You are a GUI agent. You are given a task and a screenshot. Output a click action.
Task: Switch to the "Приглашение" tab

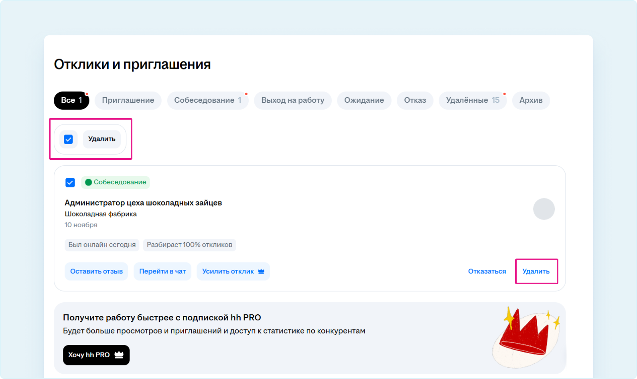(x=128, y=100)
